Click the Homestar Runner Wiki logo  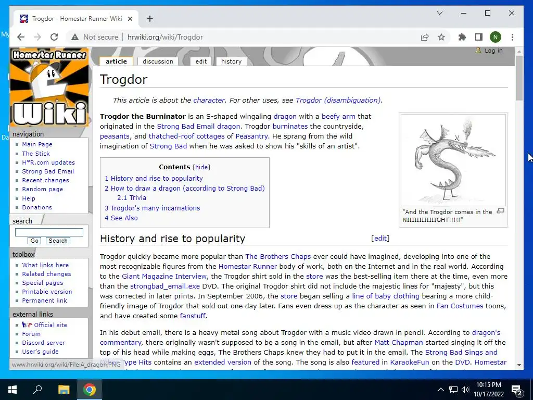tap(49, 87)
